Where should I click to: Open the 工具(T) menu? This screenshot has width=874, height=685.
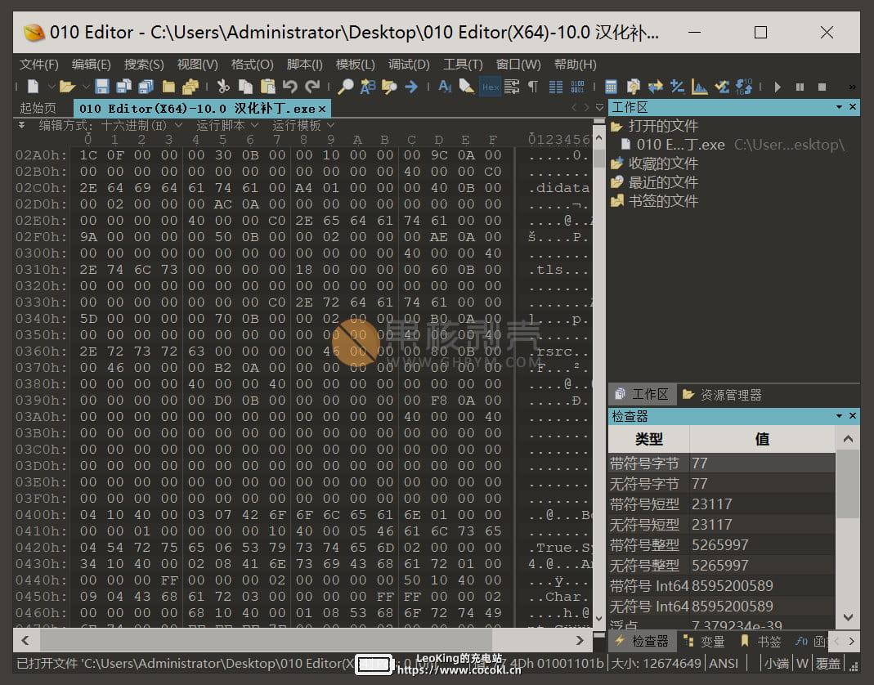(463, 65)
